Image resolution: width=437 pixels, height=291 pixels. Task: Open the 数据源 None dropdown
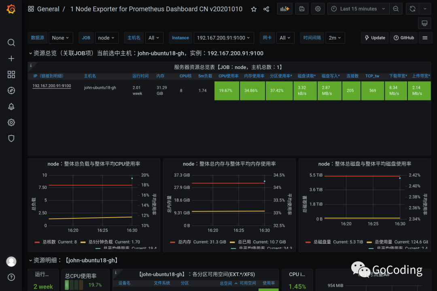click(x=61, y=38)
